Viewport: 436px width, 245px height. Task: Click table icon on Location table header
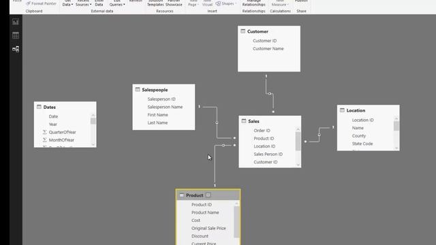pos(342,110)
